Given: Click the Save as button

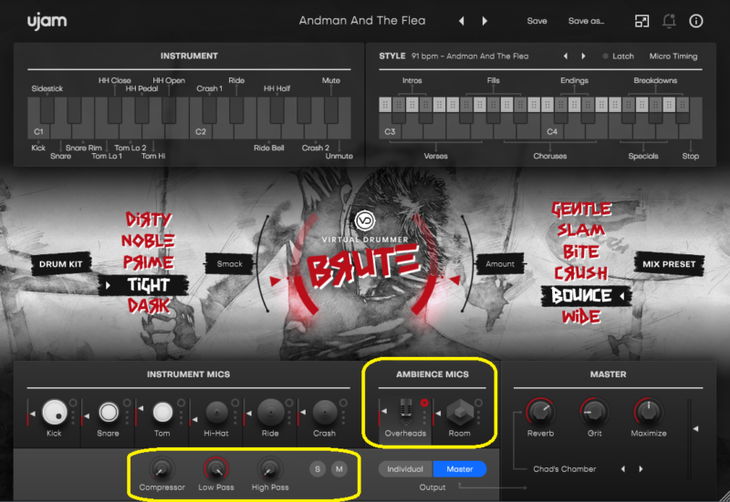Looking at the screenshot, I should [586, 21].
